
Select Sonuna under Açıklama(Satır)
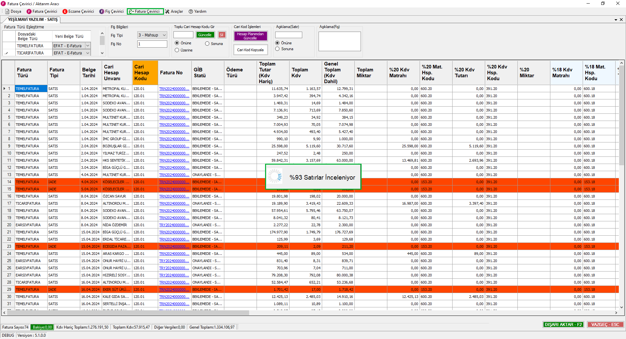pos(277,49)
